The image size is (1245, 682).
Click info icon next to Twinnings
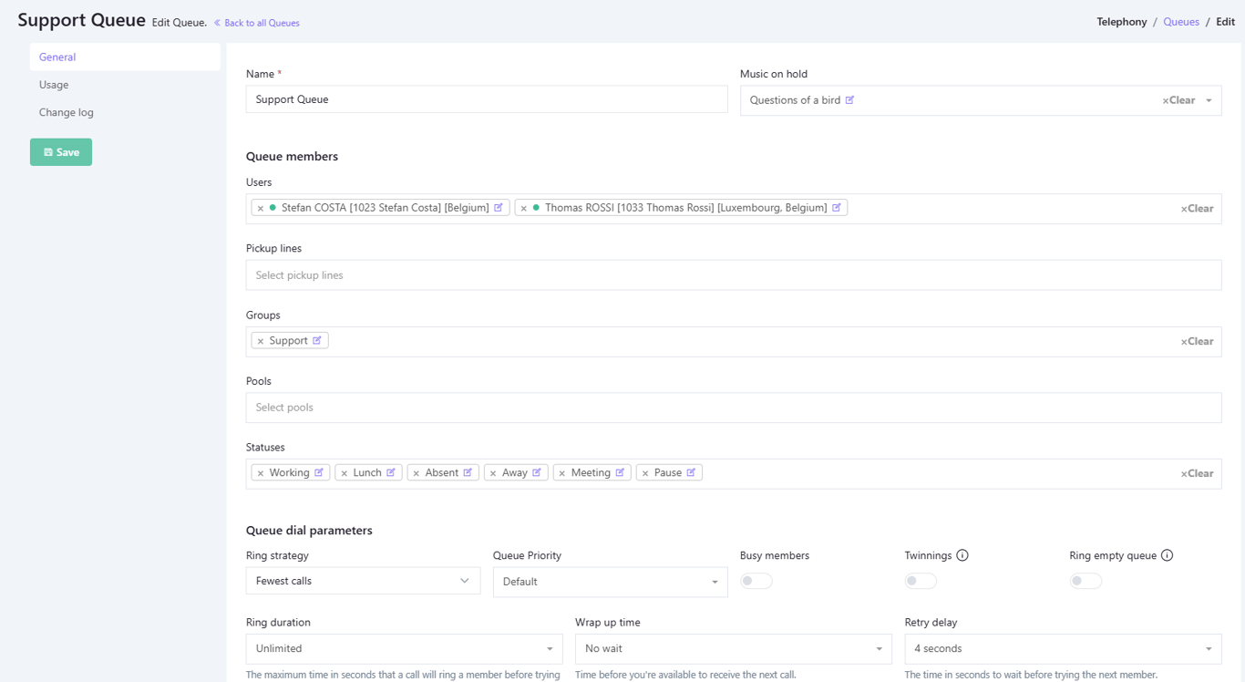[962, 555]
